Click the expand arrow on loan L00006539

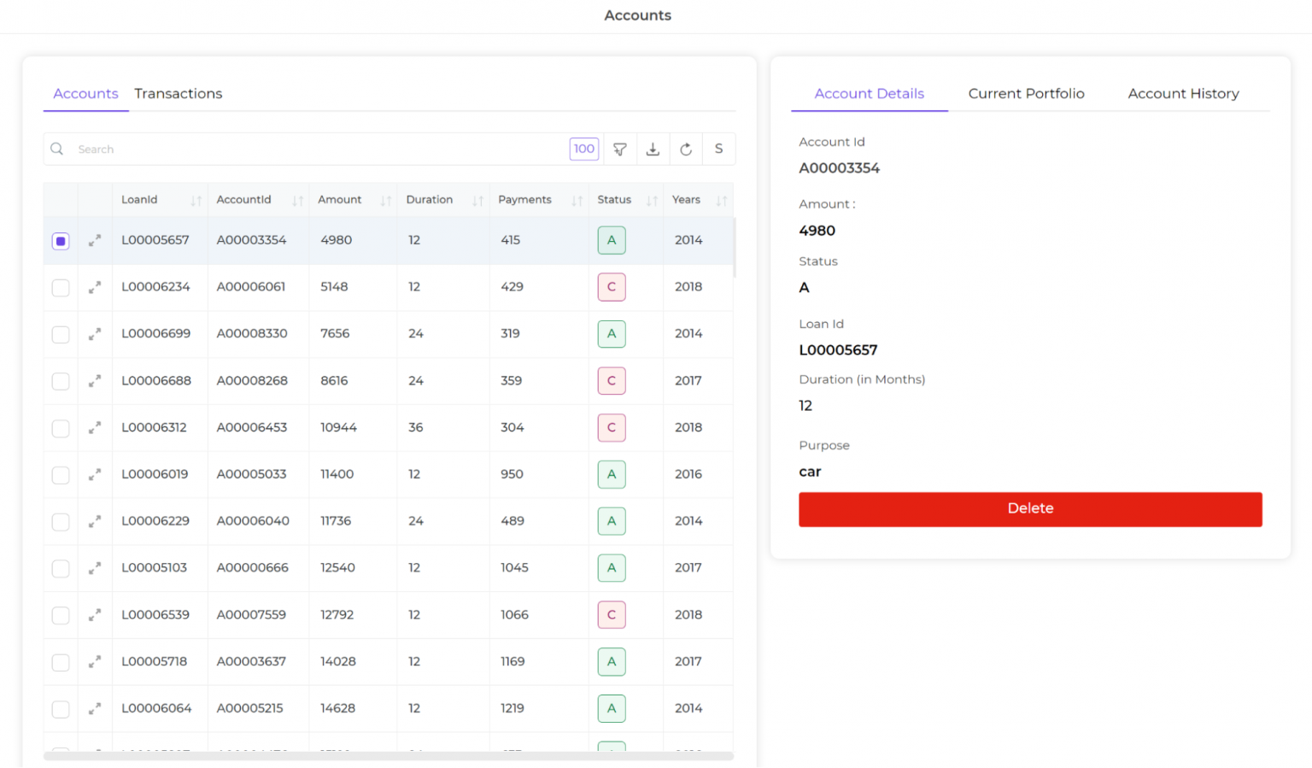click(x=95, y=614)
